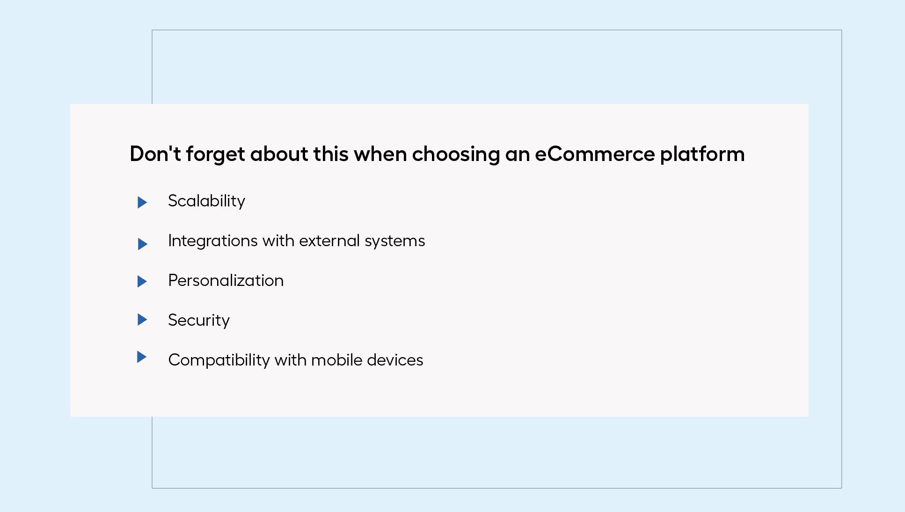Select Compatibility with mobile devices text

(295, 360)
